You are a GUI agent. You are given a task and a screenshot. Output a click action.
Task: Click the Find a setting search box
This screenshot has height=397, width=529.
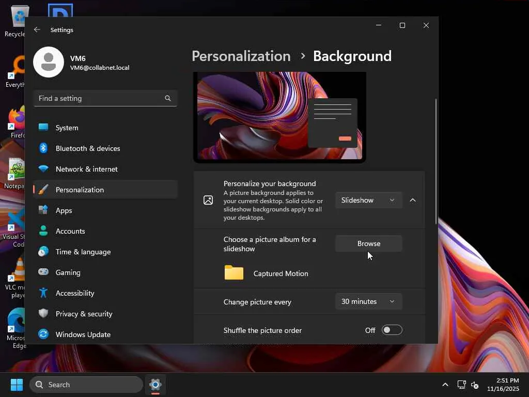coord(100,98)
